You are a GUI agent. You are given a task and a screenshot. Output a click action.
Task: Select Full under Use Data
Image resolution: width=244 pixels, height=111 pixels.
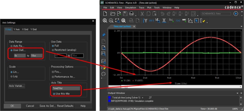(53, 46)
